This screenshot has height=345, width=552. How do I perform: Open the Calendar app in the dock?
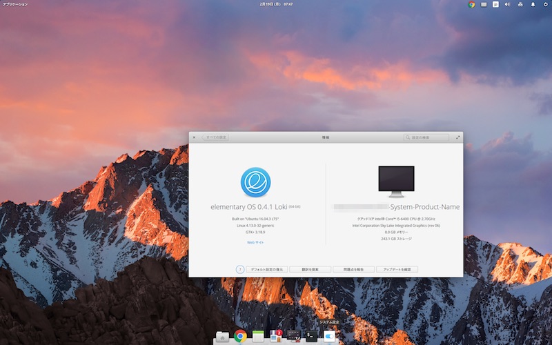(x=258, y=336)
